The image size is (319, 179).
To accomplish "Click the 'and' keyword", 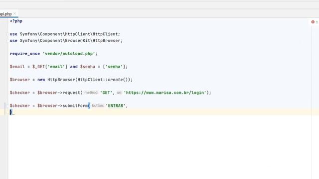I will [x=74, y=67].
